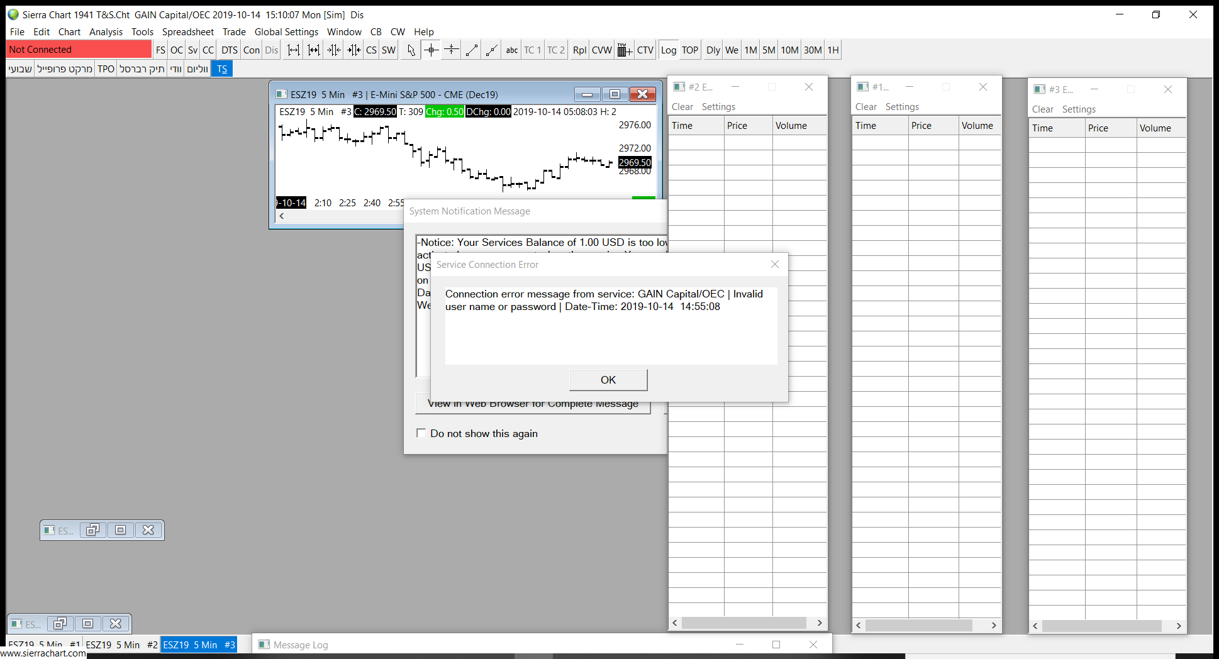
Task: Switch chart to 1M timeframe
Action: tap(750, 50)
